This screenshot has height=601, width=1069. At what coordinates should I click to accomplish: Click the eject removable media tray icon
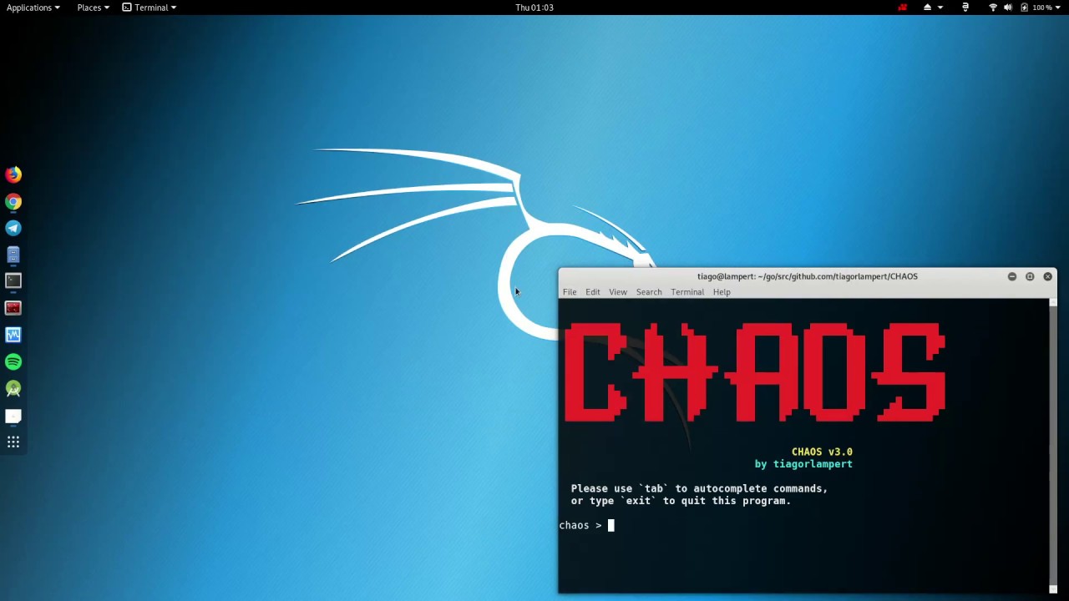pos(927,8)
